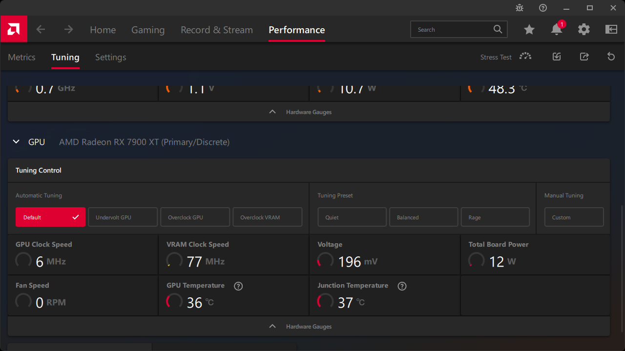
Task: Switch to the Settings sub-tab
Action: 110,57
